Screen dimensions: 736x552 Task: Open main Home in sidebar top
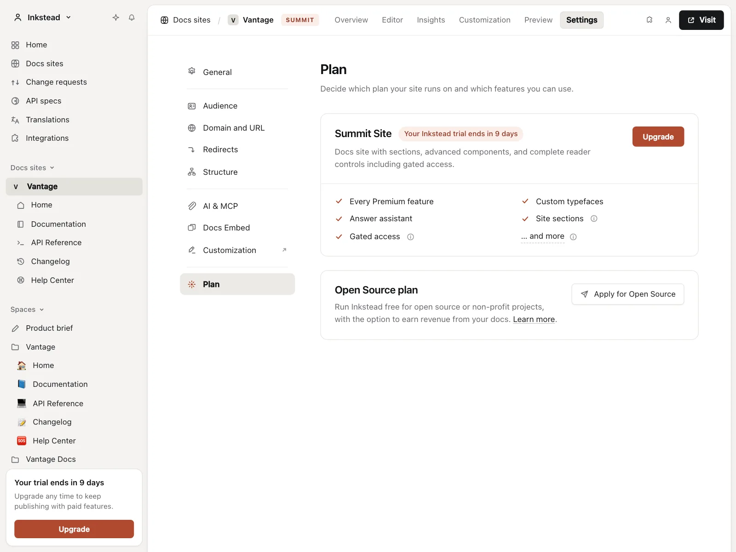pos(74,45)
